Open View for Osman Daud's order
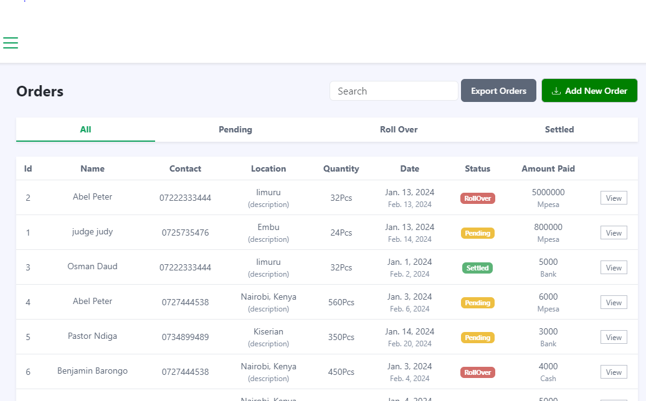This screenshot has width=646, height=401. click(x=614, y=268)
